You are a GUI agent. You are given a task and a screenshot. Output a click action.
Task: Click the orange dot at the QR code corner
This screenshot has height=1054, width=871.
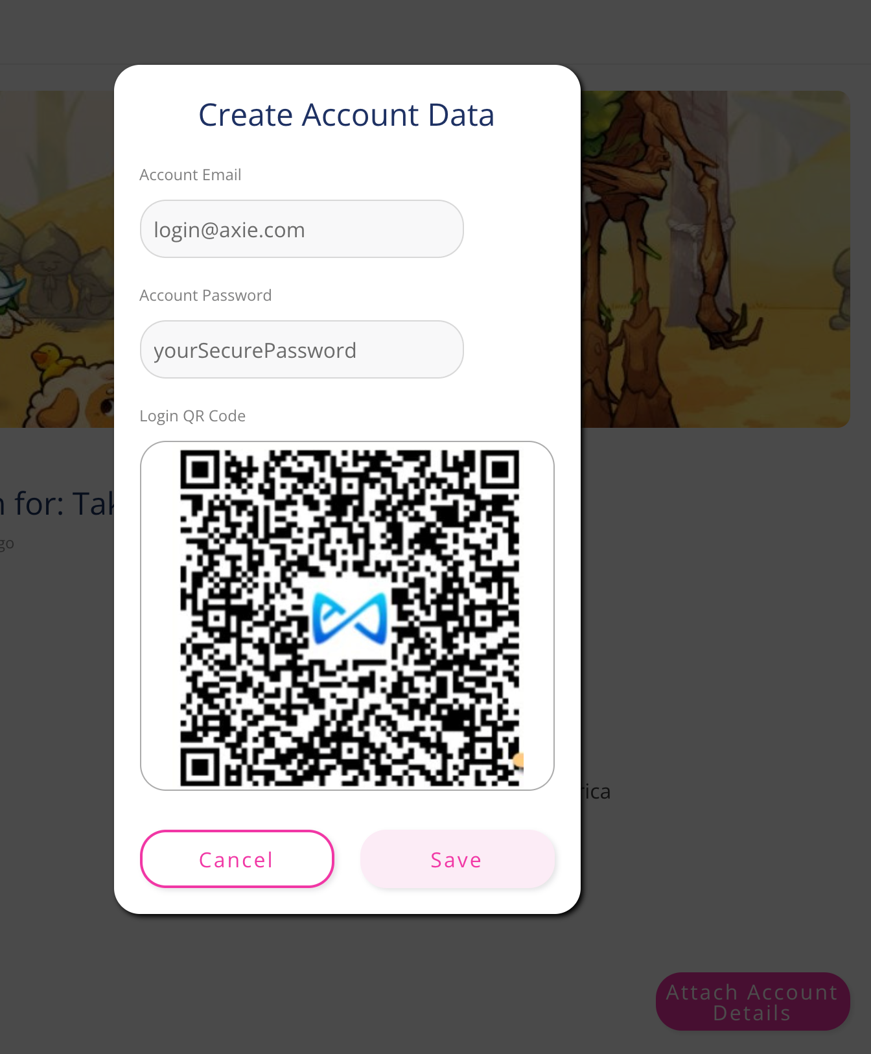click(x=518, y=760)
